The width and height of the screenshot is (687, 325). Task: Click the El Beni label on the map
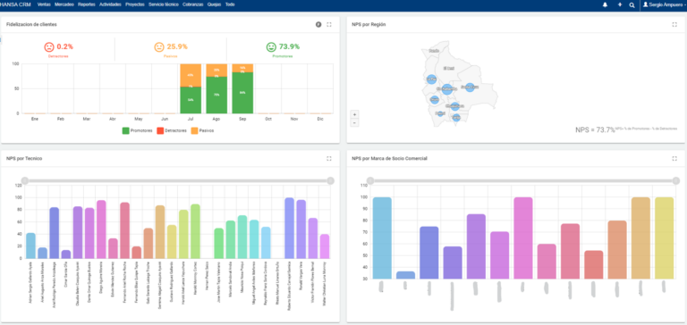449,68
